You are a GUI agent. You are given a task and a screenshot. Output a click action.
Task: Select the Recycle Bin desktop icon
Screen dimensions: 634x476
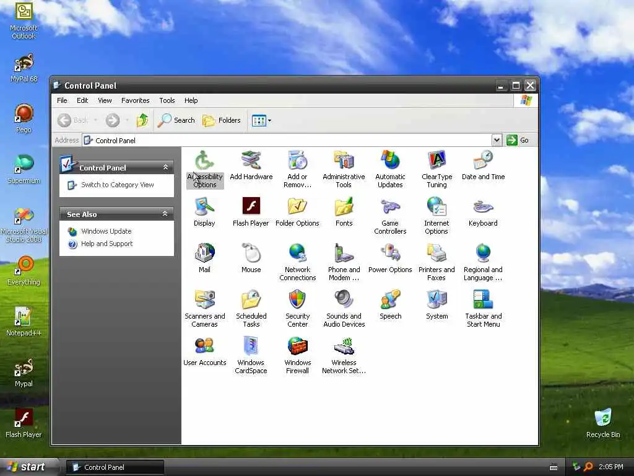click(603, 423)
